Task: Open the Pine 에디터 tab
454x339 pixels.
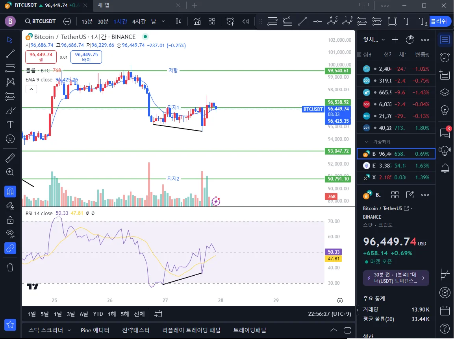Action: [x=95, y=330]
